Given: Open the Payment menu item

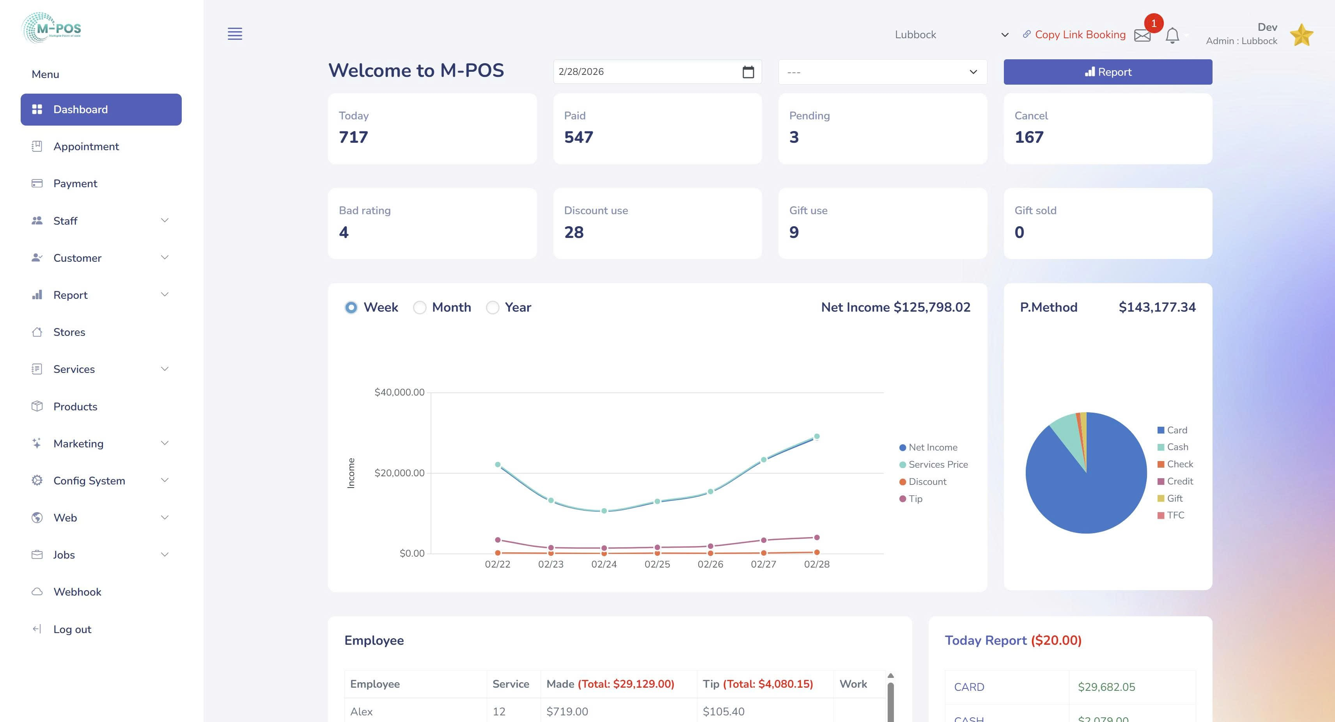Looking at the screenshot, I should click(75, 183).
